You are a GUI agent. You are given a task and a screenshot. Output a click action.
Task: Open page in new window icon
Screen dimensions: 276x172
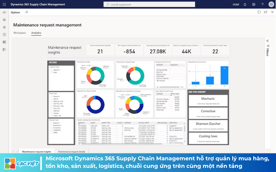266,12
